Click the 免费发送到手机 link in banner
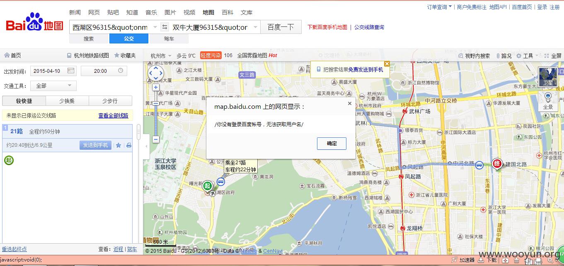The height and width of the screenshot is (266, 564). click(366, 69)
